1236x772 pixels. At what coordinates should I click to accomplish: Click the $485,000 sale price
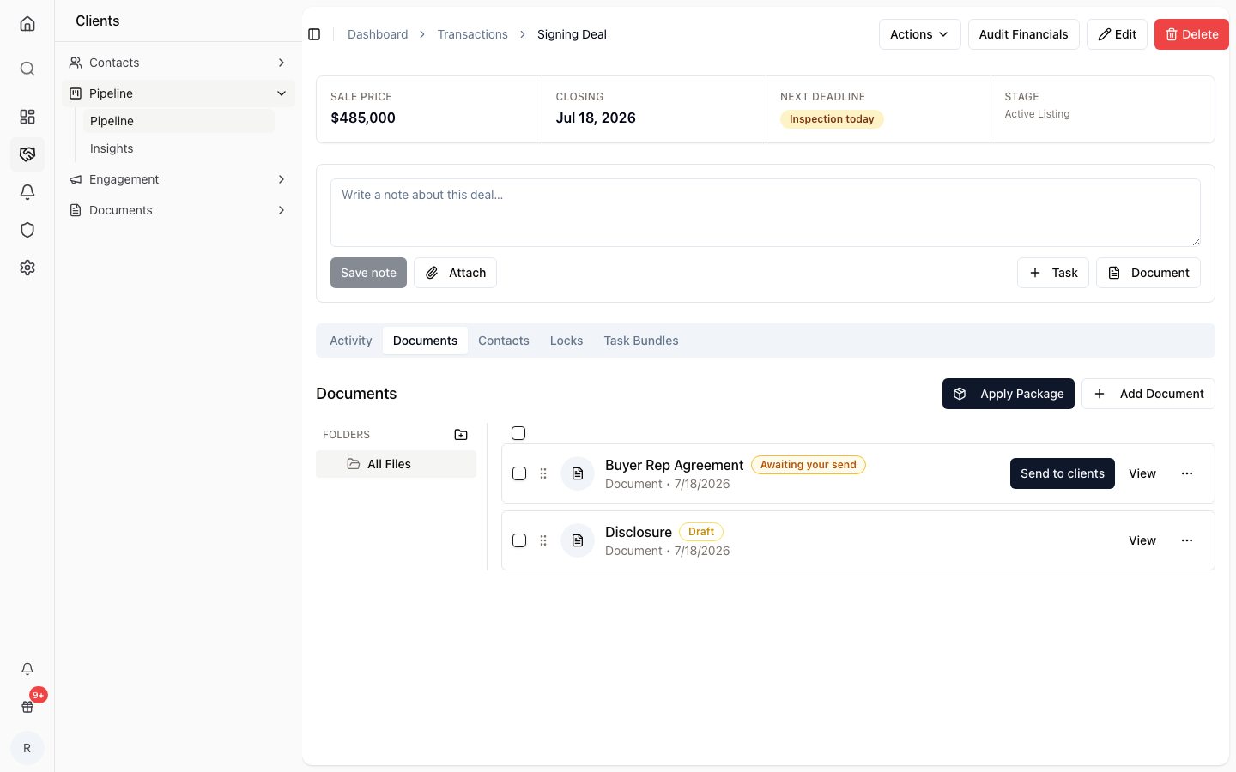(363, 118)
